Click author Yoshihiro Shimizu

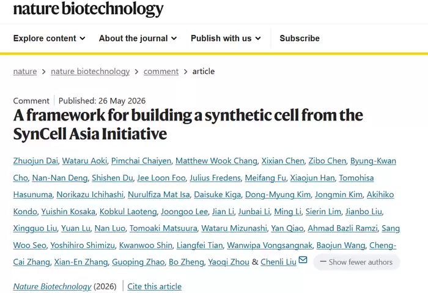pyautogui.click(x=83, y=245)
